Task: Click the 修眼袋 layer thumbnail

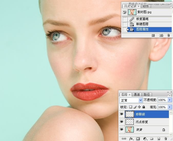Action: 130,114
